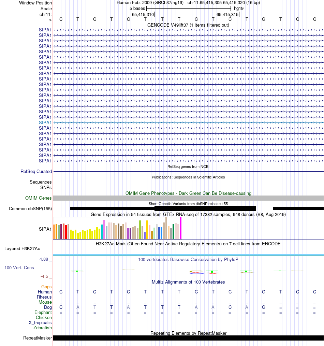This screenshot has width=324, height=346.
Task: Click Publications: Sequences in Scientific Articles title
Action: click(188, 177)
